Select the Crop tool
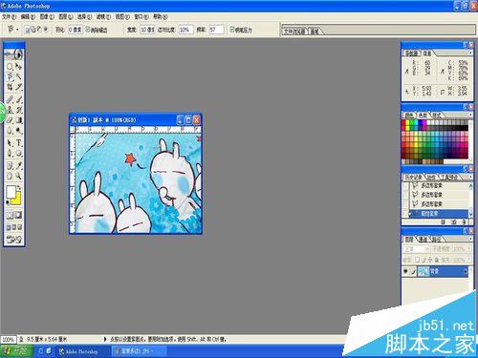This screenshot has height=358, width=478. tap(10, 87)
